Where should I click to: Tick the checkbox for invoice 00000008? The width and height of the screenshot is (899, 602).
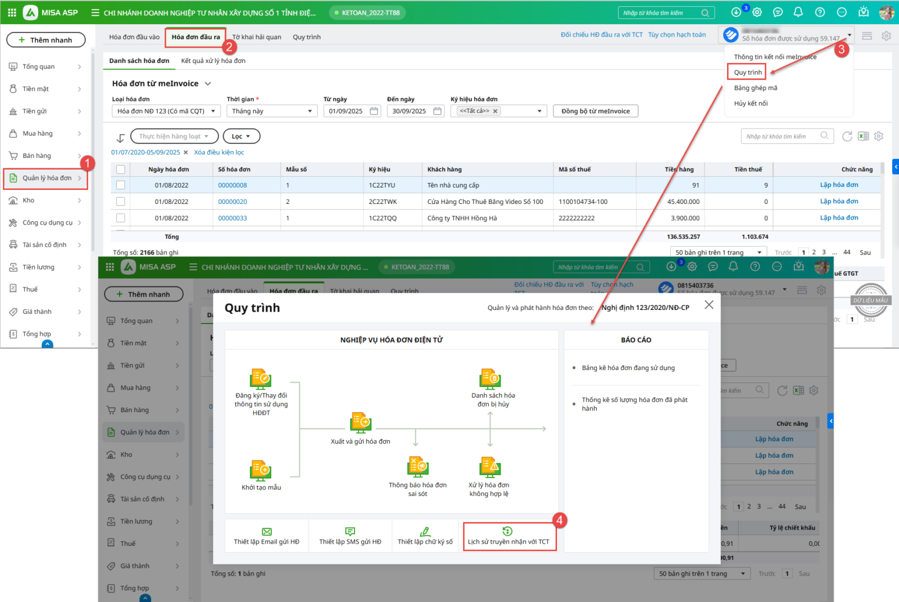click(120, 185)
